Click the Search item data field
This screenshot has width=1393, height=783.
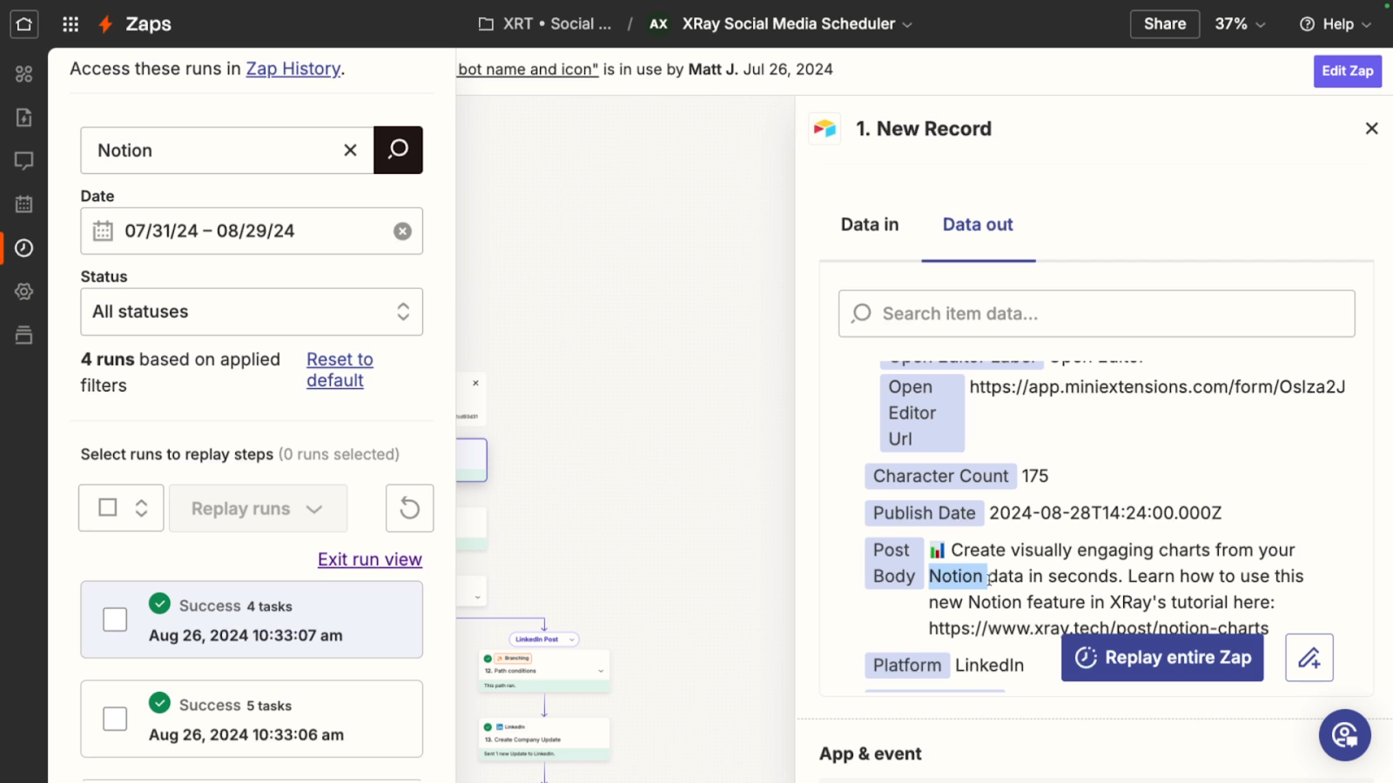click(1097, 313)
